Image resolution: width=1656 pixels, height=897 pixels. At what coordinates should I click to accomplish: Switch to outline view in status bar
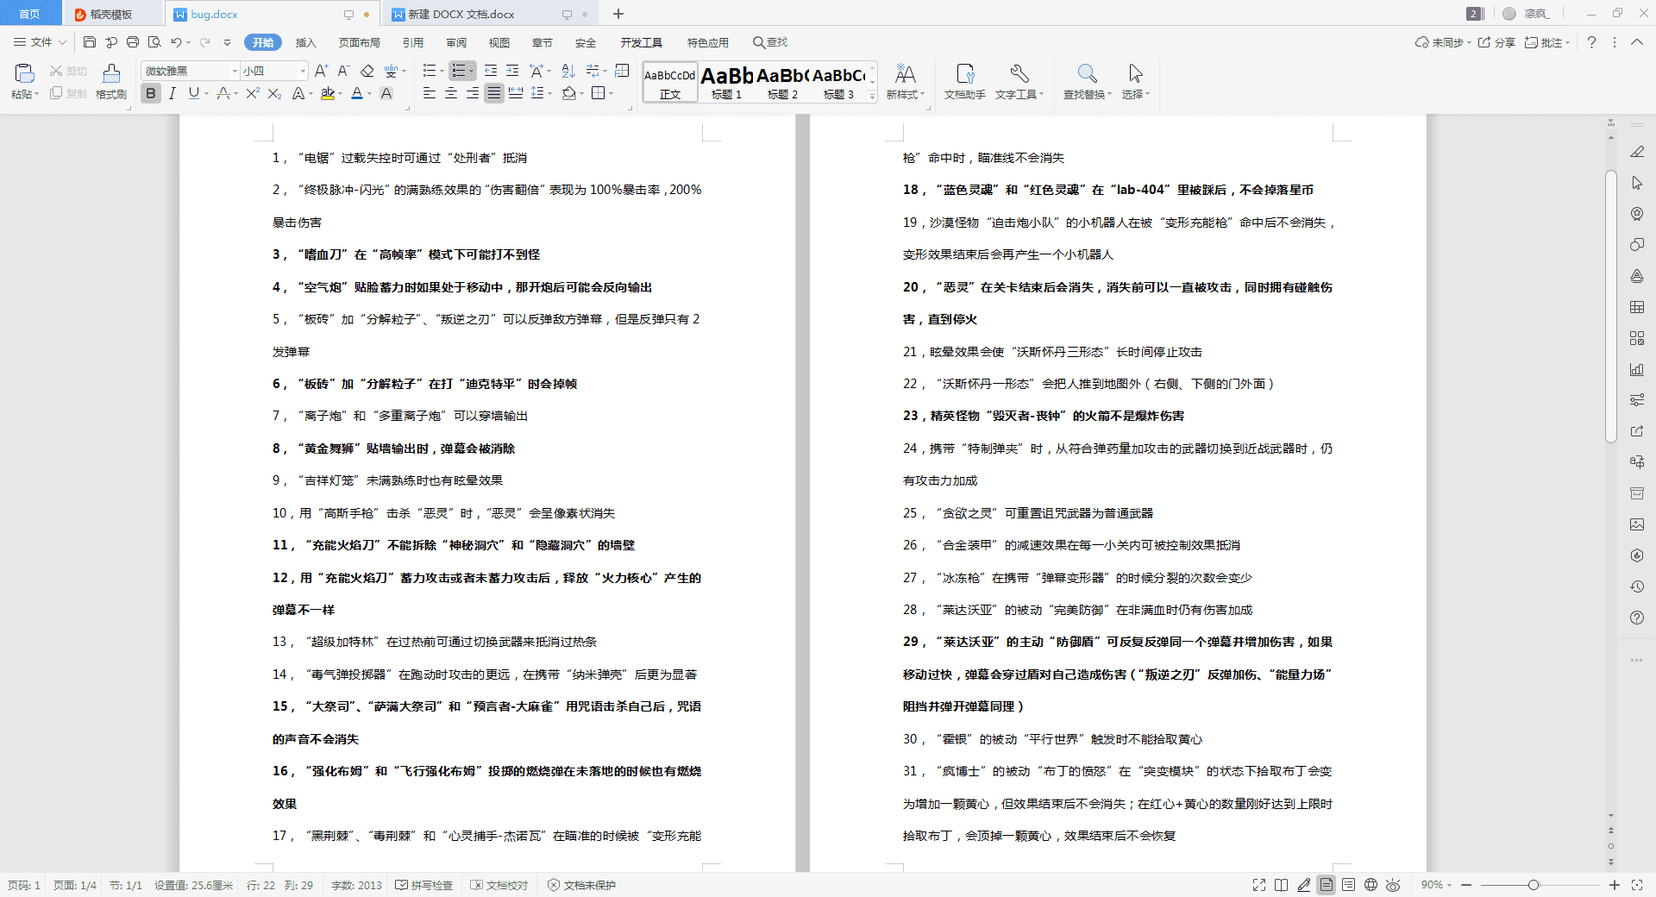[x=1349, y=885]
